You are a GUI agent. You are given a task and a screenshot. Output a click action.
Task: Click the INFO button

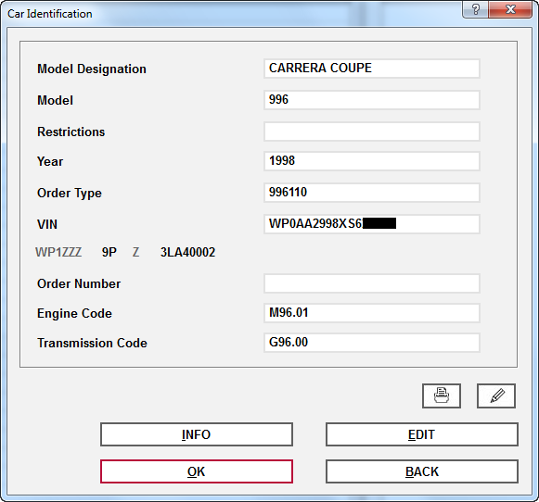pyautogui.click(x=197, y=434)
